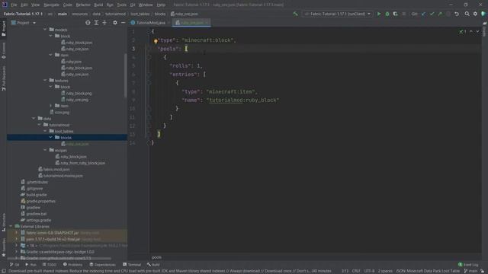
Task: Click the Select Opened File target icon
Action: [88, 23]
